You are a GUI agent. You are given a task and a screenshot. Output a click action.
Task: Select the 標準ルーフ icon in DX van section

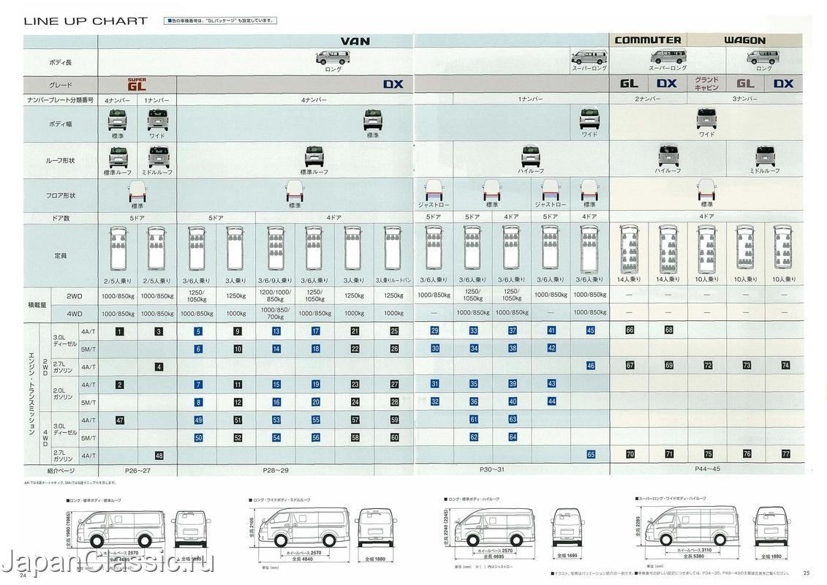pos(314,157)
